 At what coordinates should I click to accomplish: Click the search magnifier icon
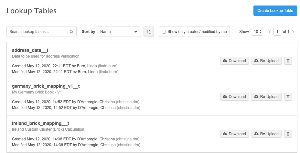point(71,32)
